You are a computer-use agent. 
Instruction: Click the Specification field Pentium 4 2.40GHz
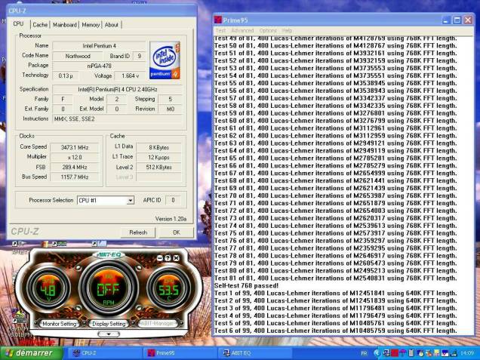(x=118, y=89)
